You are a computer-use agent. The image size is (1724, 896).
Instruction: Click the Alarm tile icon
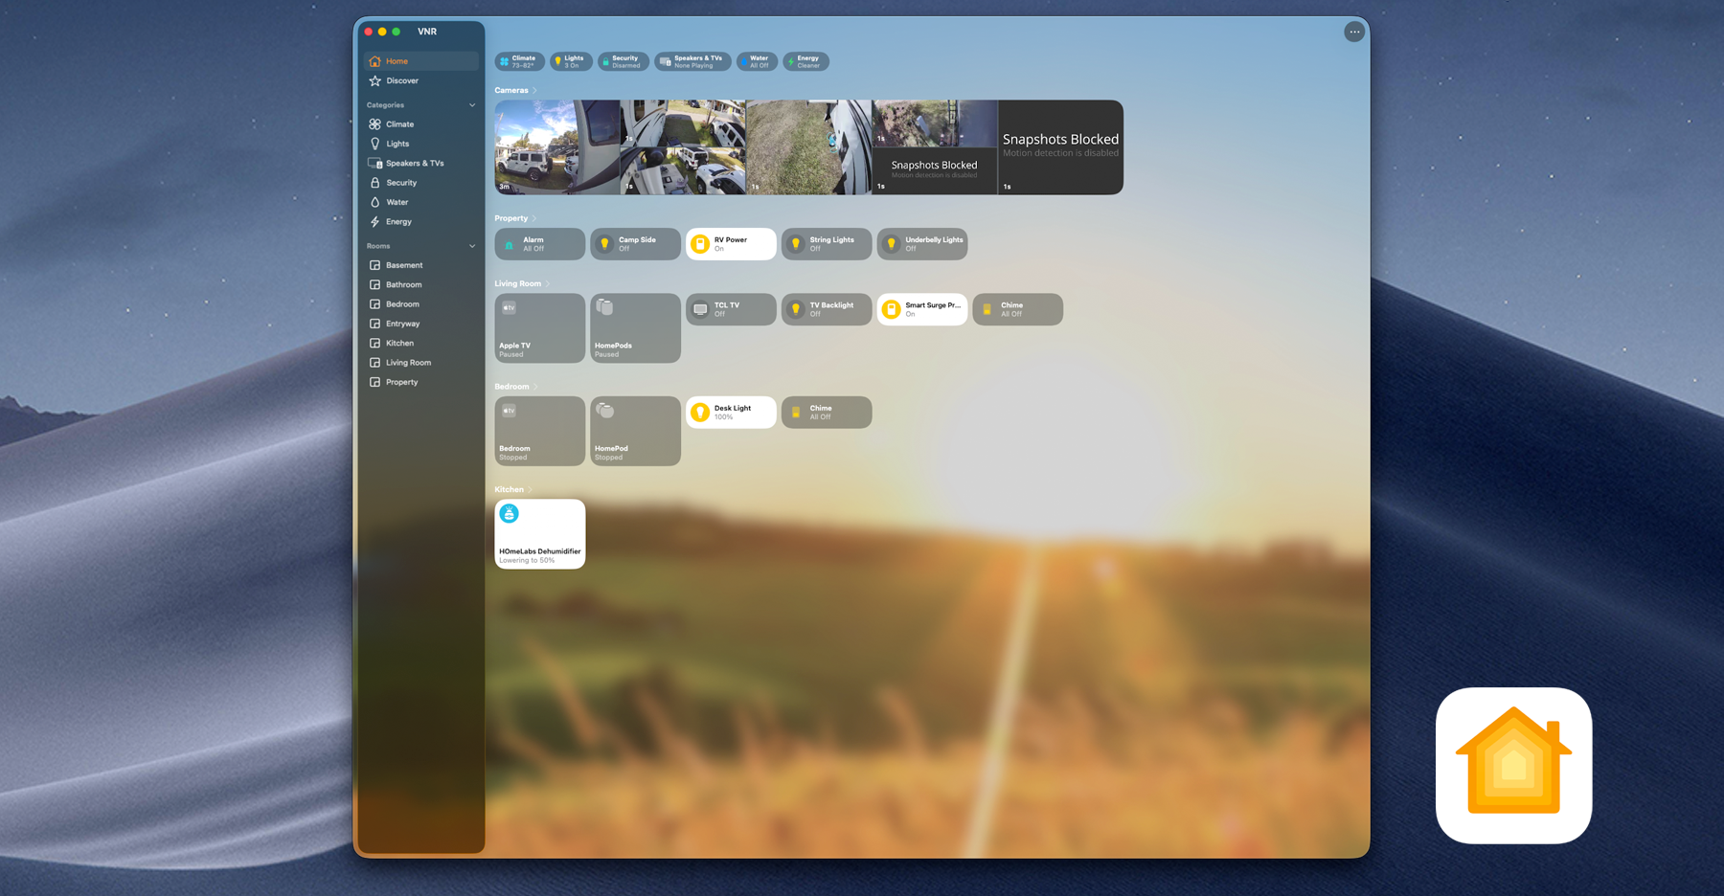click(x=510, y=245)
